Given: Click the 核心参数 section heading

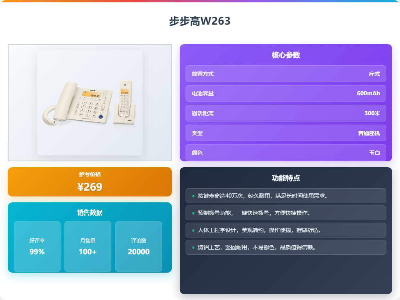Looking at the screenshot, I should coord(286,55).
